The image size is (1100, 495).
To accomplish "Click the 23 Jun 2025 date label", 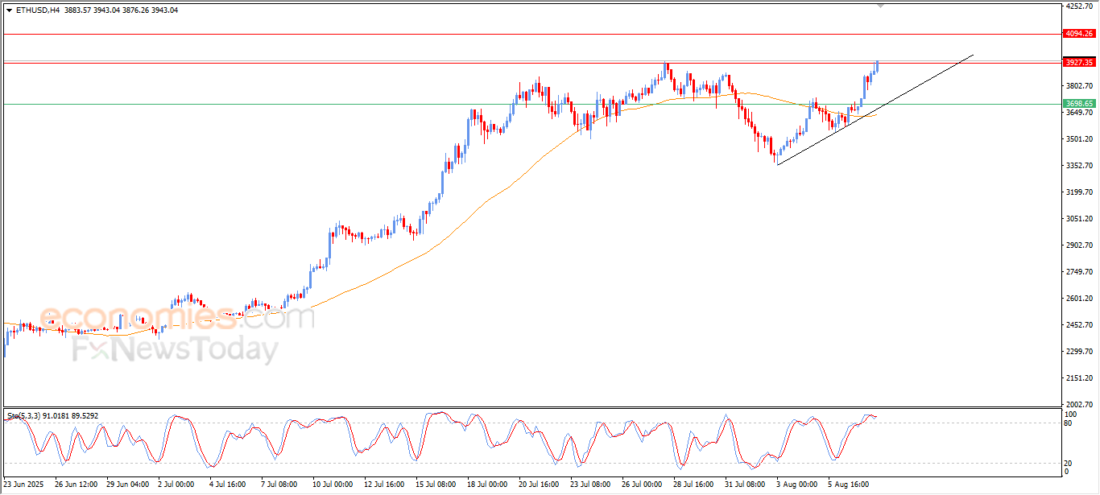I will pos(23,485).
